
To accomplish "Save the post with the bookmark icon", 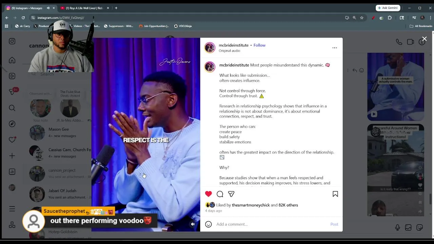I will (335, 194).
